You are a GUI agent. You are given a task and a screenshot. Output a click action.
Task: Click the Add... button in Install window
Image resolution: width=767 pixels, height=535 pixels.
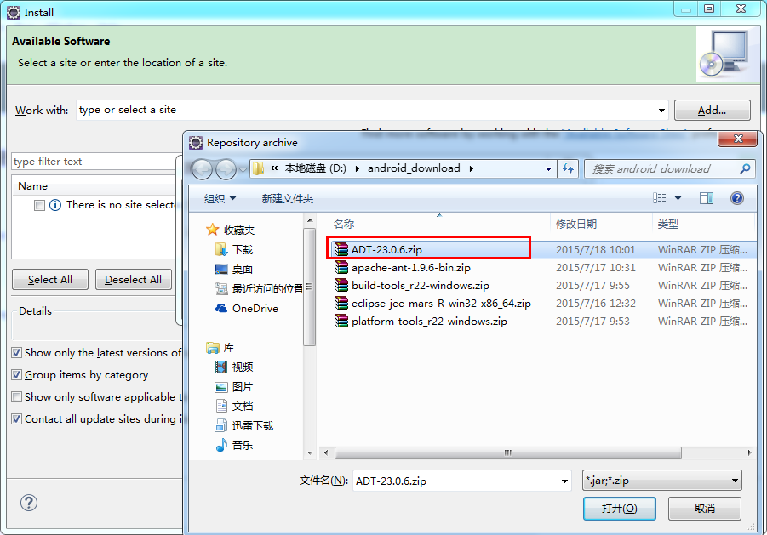[x=712, y=111]
